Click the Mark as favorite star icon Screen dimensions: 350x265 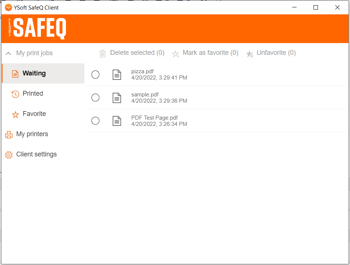176,54
